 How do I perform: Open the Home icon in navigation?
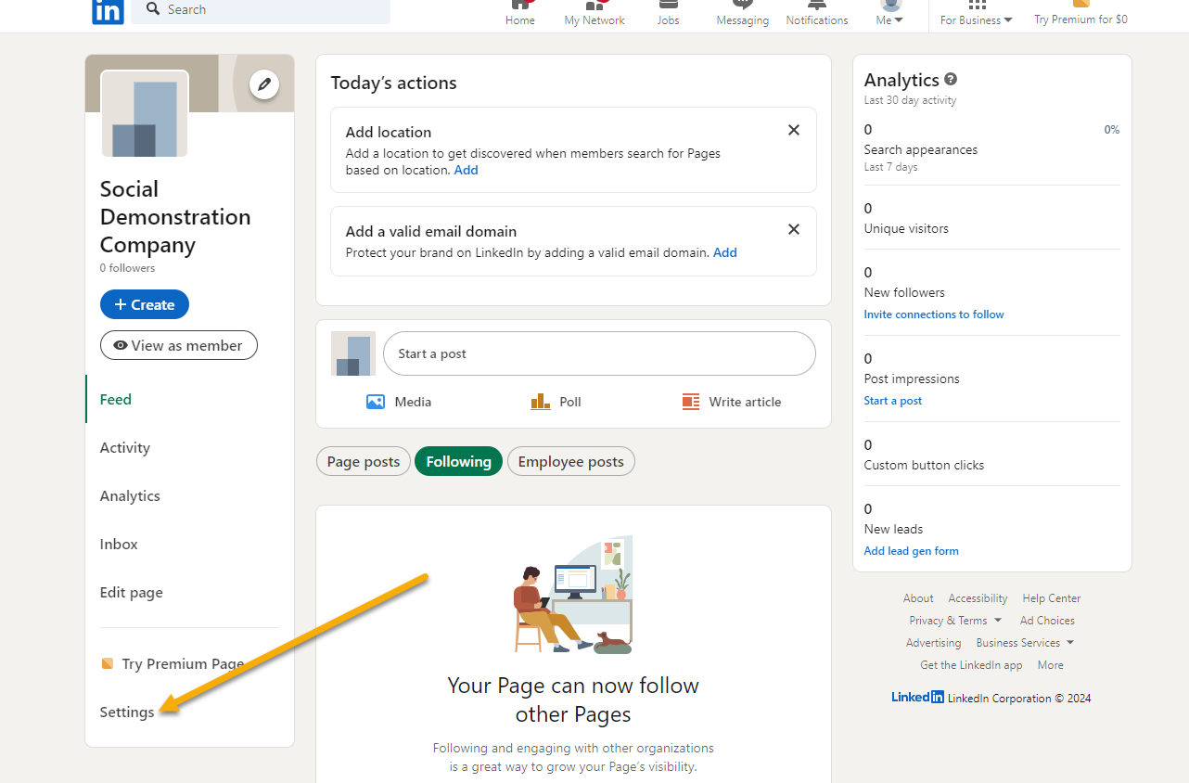[x=519, y=11]
